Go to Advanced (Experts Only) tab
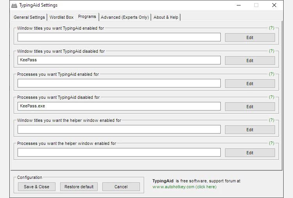293x198 pixels. 125,17
